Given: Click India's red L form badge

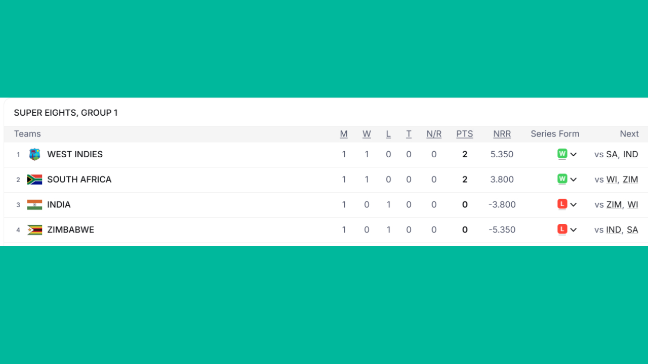Looking at the screenshot, I should tap(562, 204).
